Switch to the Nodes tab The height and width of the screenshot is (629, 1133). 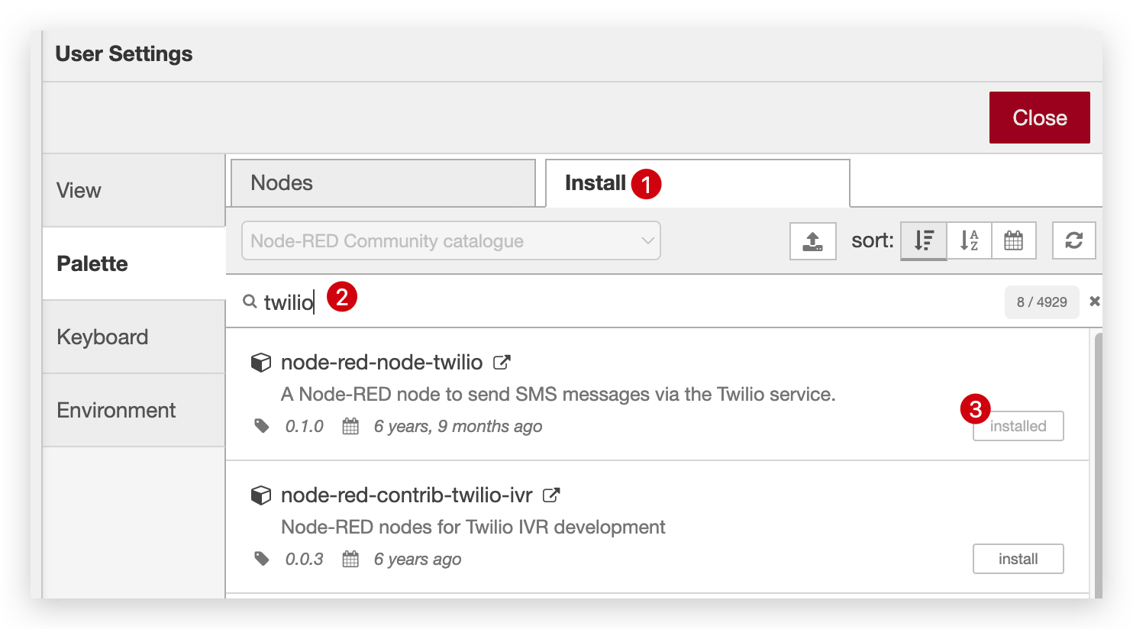[x=383, y=183]
